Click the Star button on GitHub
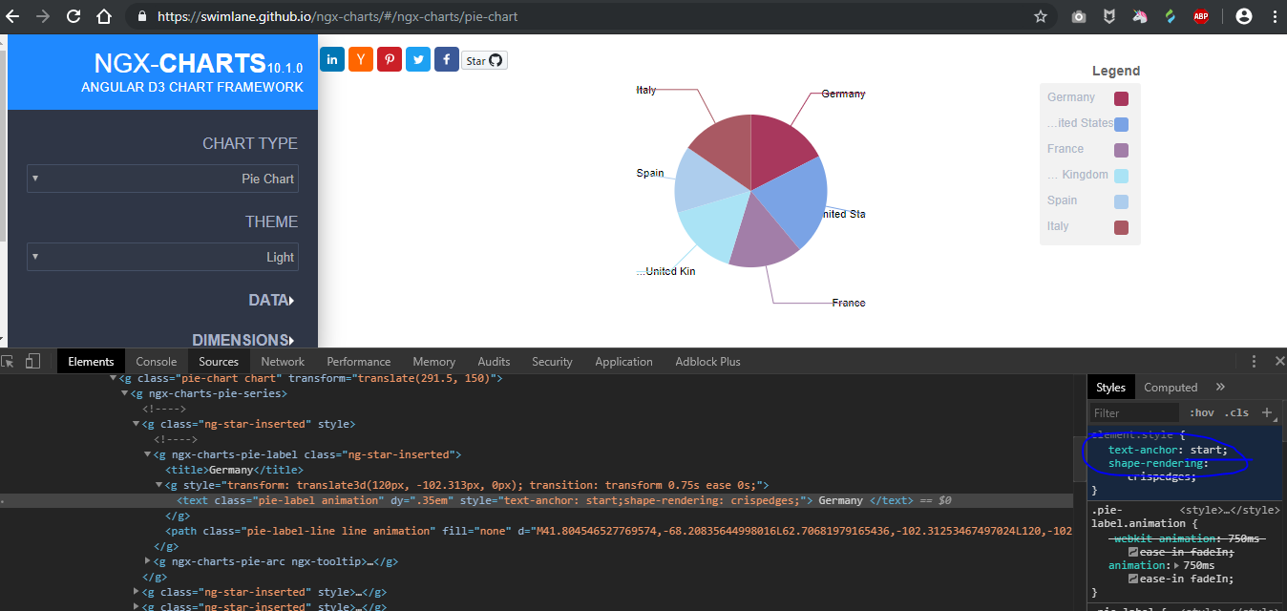This screenshot has height=611, width=1287. tap(484, 59)
